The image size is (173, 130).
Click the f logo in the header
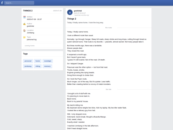[x=2, y=3]
